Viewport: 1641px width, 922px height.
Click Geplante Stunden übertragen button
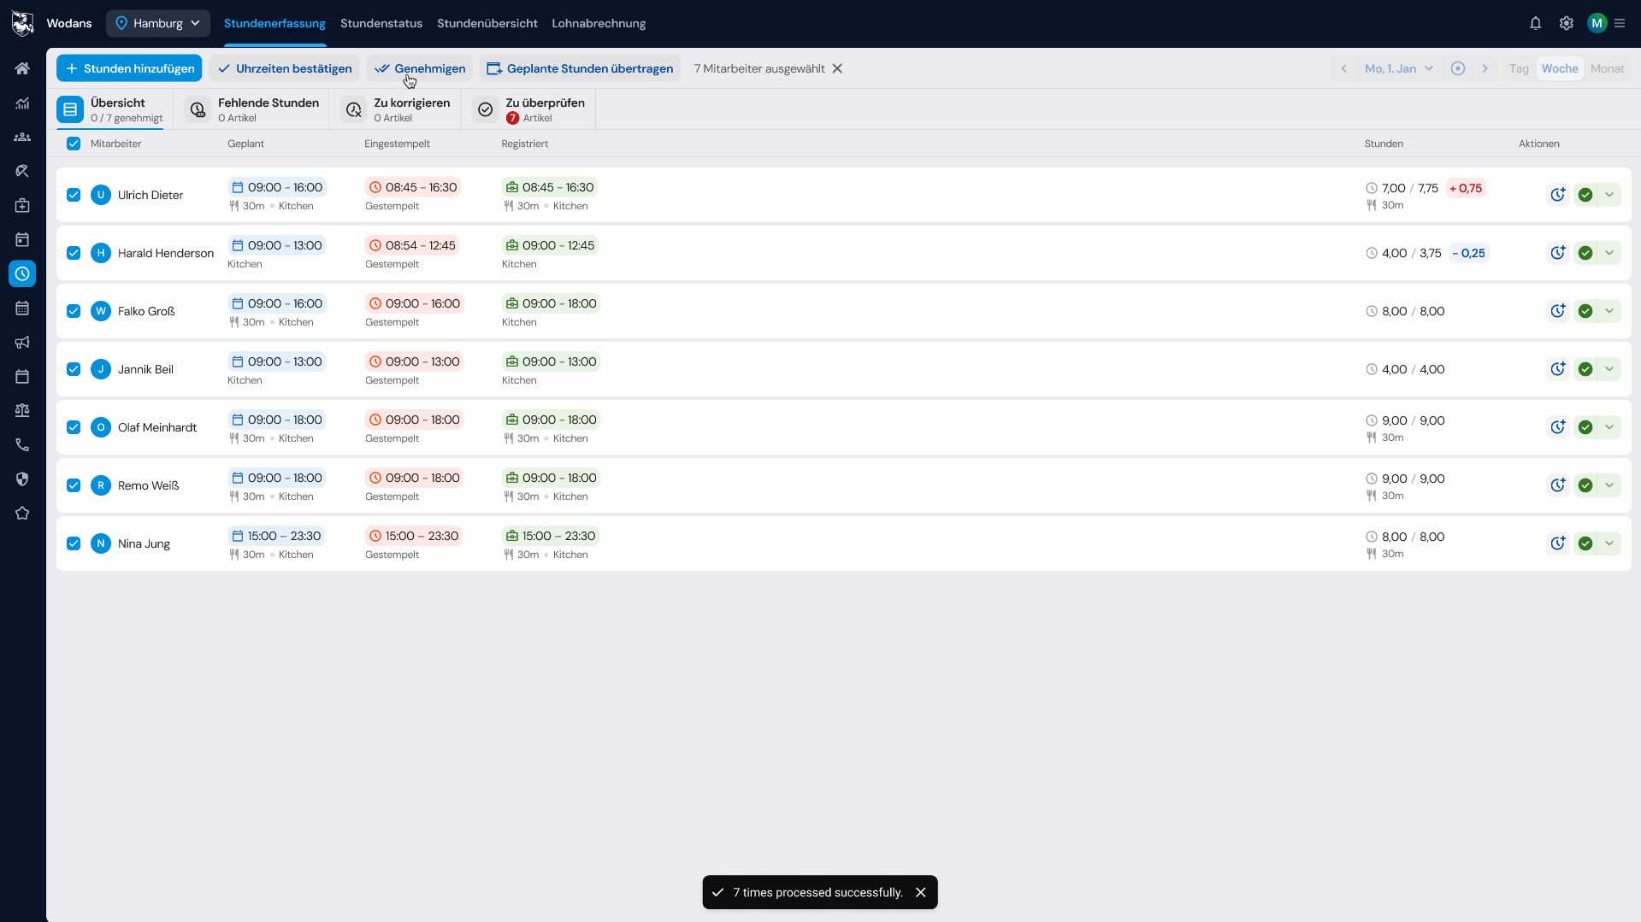(x=580, y=68)
